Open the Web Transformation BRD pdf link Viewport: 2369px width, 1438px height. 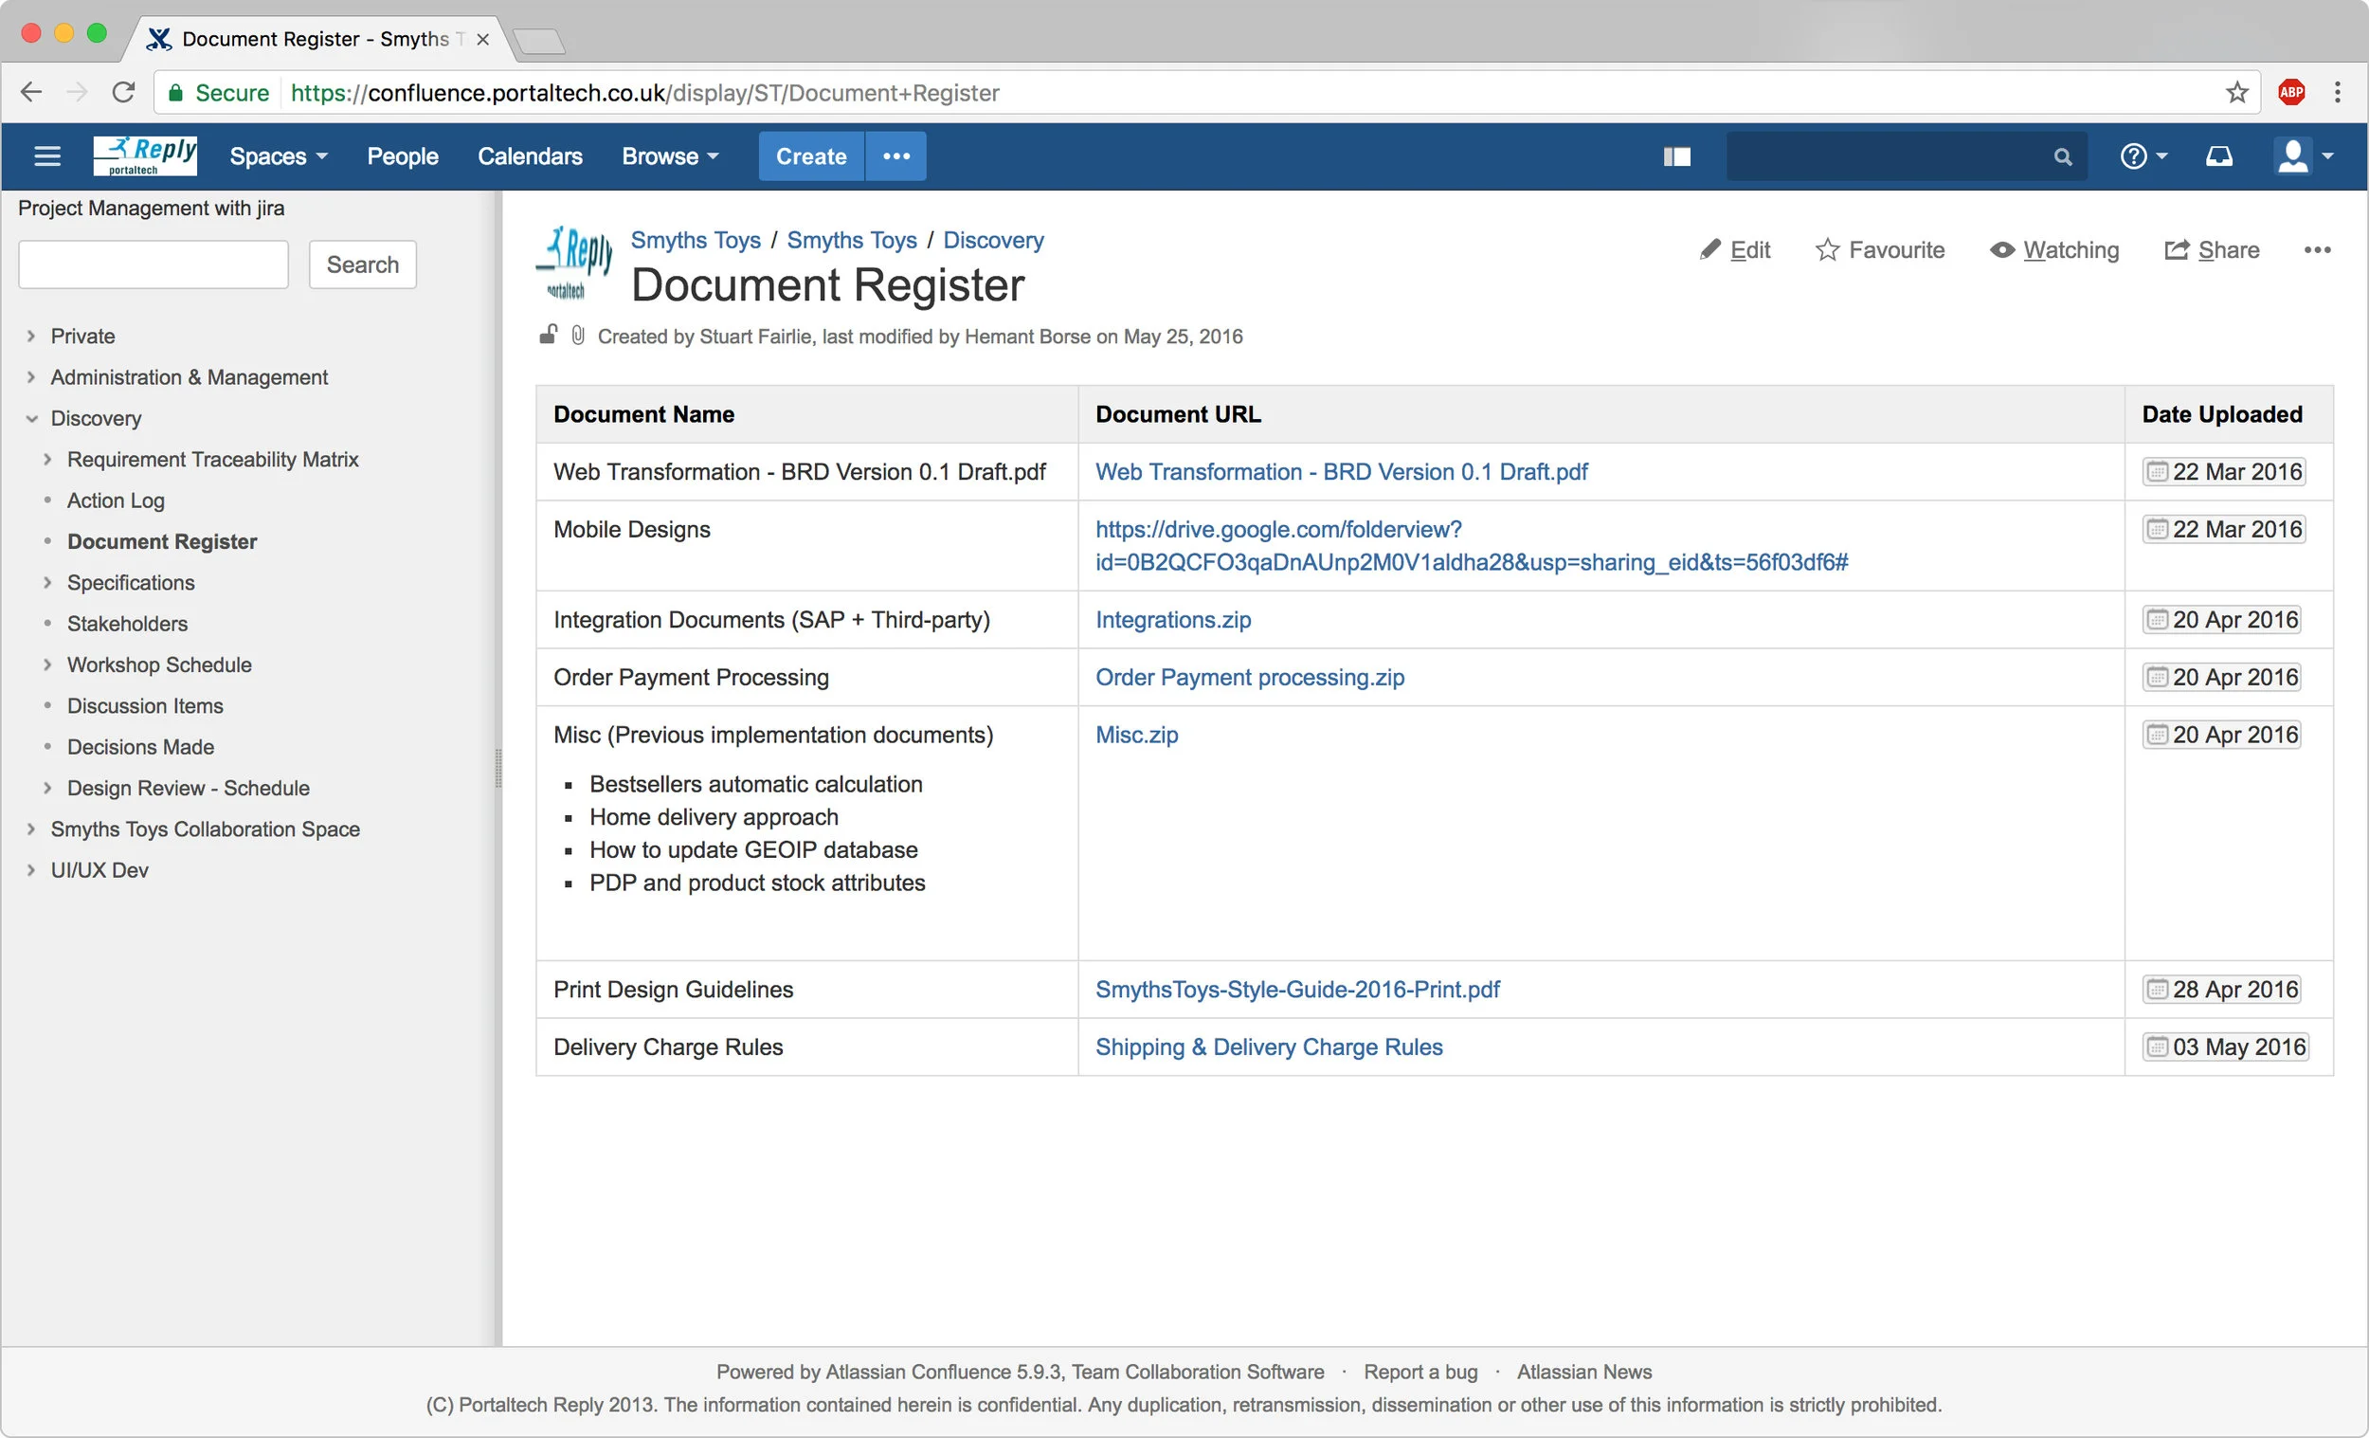point(1341,471)
